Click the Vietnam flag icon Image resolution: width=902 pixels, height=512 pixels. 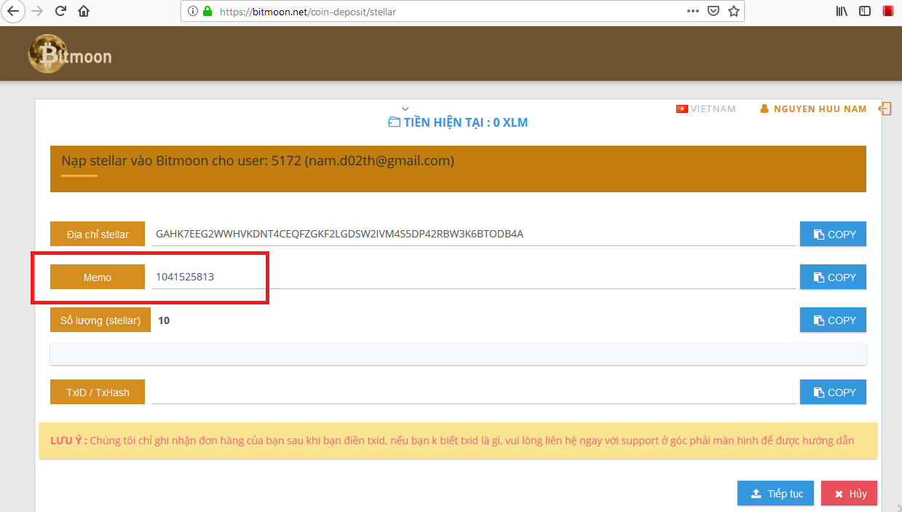(682, 109)
